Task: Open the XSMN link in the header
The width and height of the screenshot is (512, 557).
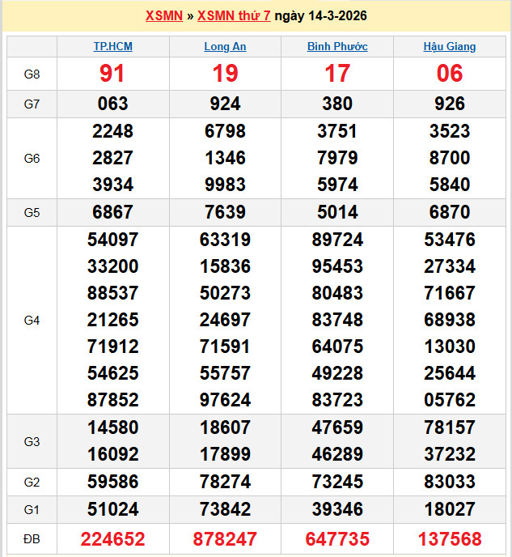Action: point(163,16)
